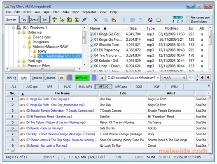This screenshot has width=217, height=164.
Task: Click the teal progress bar indicator
Action: point(178,17)
